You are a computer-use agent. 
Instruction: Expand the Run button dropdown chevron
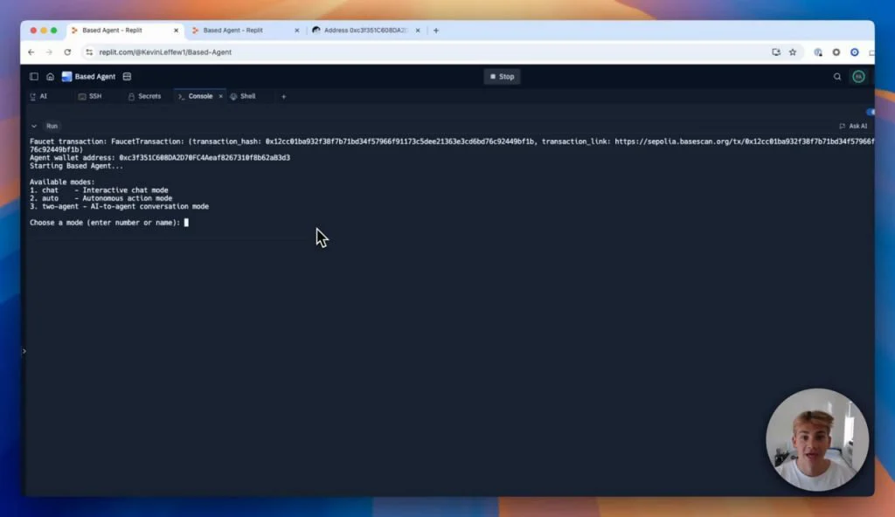pos(35,126)
